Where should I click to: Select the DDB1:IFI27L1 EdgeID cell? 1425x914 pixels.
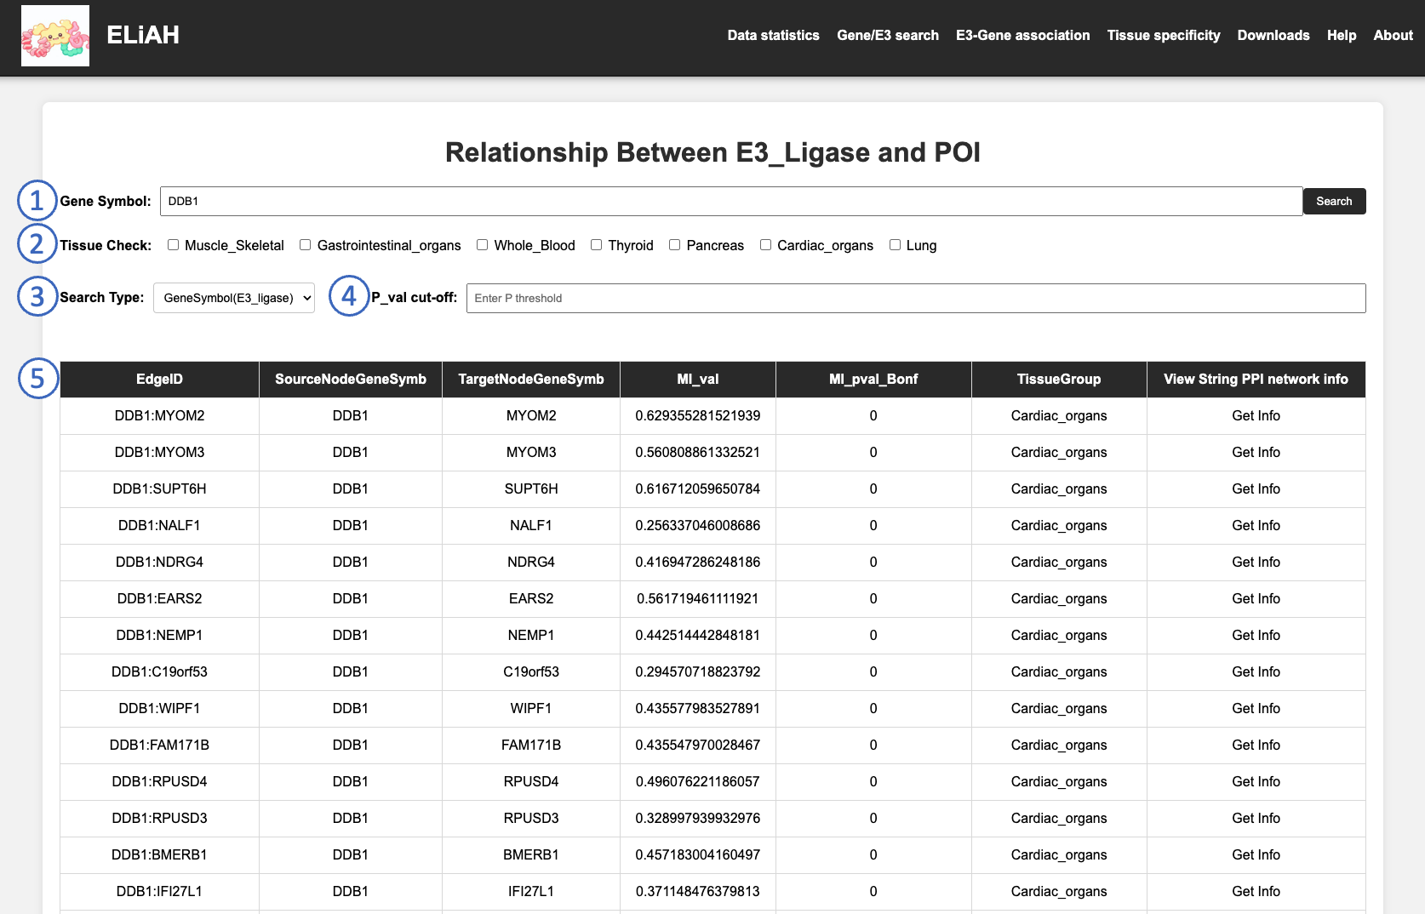pyautogui.click(x=159, y=892)
